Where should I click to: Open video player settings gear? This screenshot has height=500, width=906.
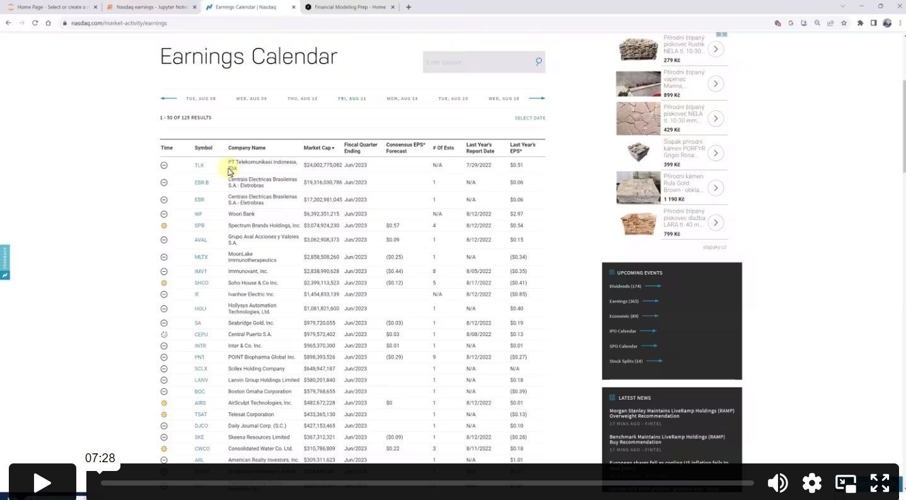812,483
